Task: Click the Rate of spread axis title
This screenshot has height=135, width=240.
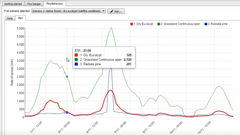Action: 12,73
